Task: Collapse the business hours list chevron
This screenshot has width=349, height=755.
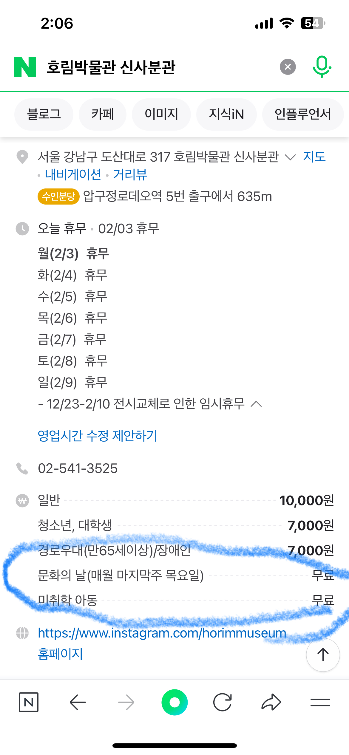Action: [x=256, y=404]
